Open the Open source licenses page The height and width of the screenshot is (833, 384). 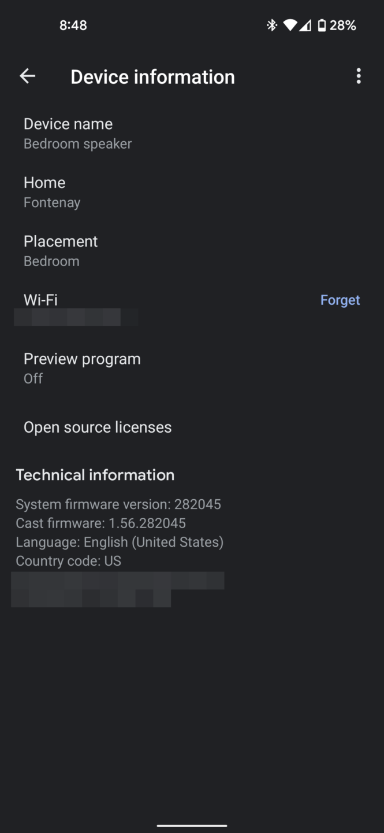pos(98,427)
